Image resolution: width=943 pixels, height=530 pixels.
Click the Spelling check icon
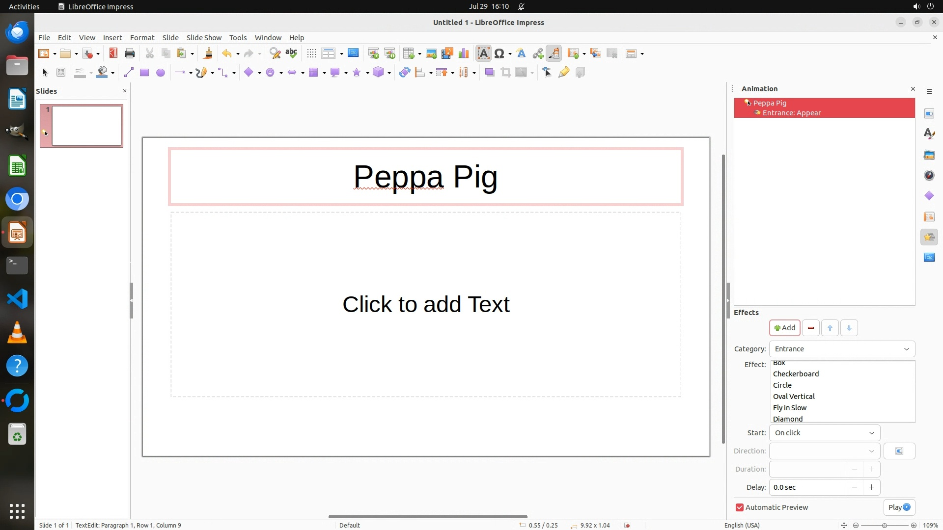(x=291, y=53)
